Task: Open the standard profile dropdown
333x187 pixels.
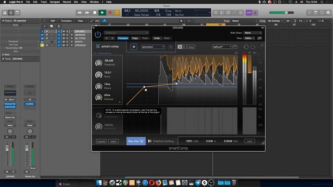Action: [x=153, y=47]
